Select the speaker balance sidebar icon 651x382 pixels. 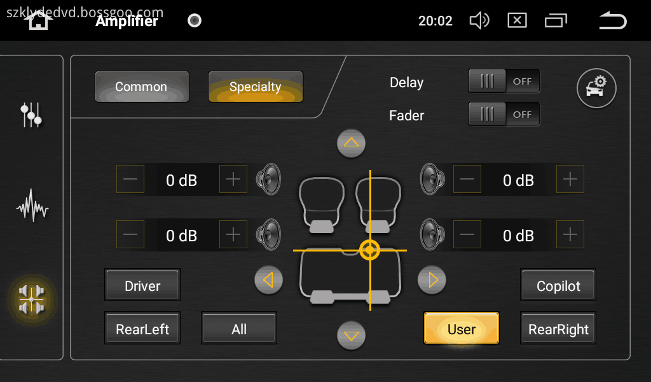click(32, 299)
